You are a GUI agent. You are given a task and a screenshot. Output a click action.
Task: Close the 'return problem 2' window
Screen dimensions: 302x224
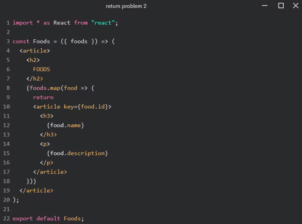pos(295,6)
